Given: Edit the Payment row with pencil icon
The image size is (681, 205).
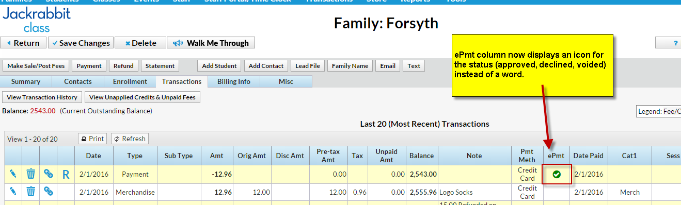Looking at the screenshot, I should [13, 175].
